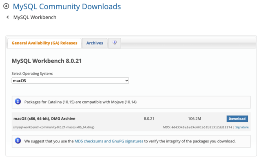Click the mysql-workbench-community dmg filename
The height and width of the screenshot is (164, 261).
(x=54, y=127)
